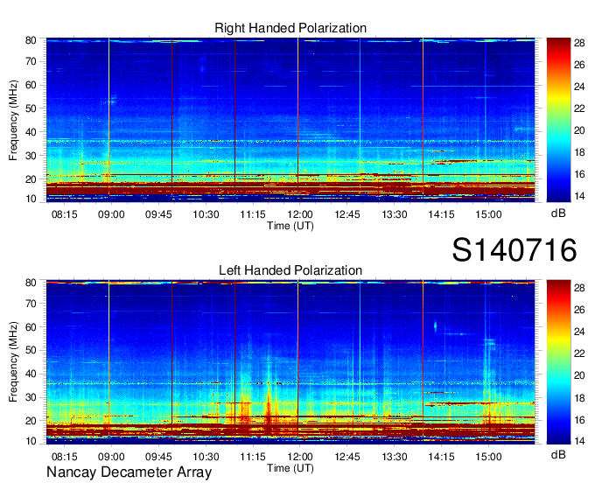Click the 14 value on Right Handed color bar
595x483 pixels.
click(x=579, y=196)
